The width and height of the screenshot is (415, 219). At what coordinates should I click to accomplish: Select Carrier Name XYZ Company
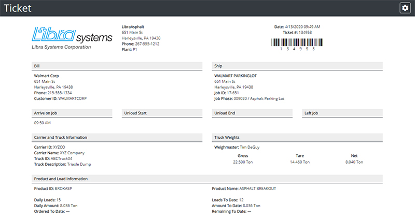click(x=59, y=153)
